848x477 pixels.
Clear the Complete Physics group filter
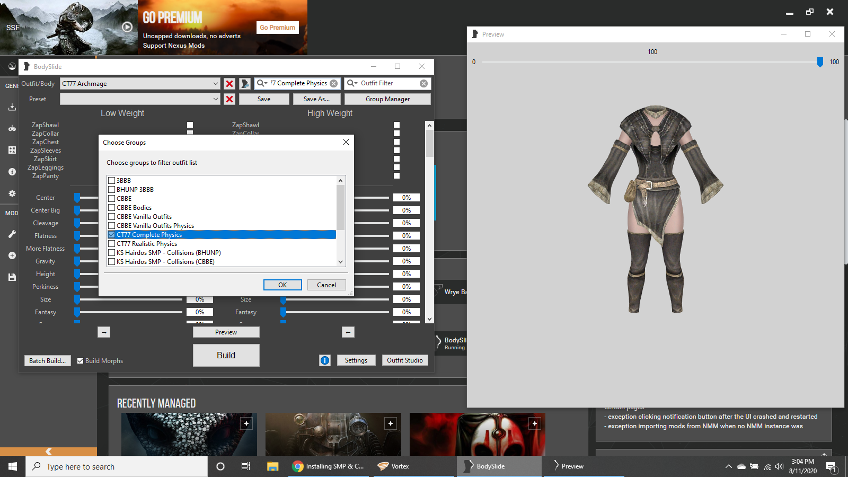click(334, 84)
